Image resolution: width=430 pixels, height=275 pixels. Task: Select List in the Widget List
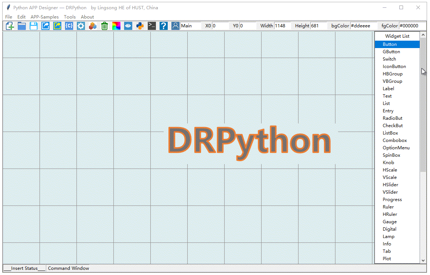(x=397, y=103)
